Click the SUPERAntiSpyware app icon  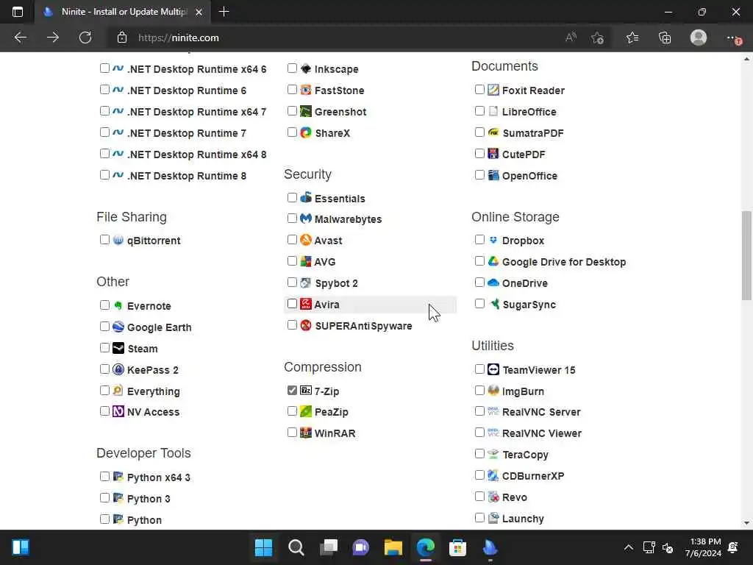pyautogui.click(x=305, y=325)
